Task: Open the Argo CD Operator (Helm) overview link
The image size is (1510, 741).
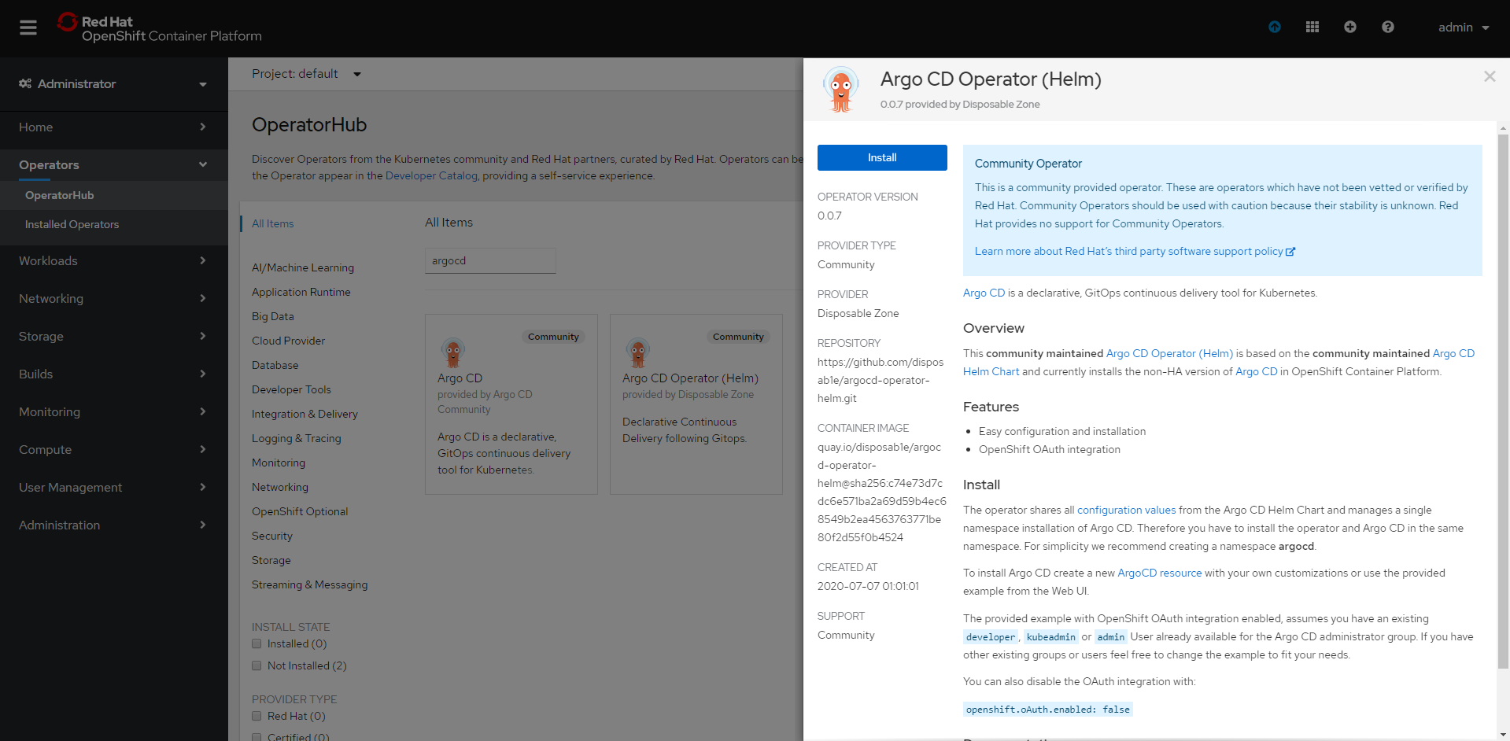Action: [x=1169, y=354]
